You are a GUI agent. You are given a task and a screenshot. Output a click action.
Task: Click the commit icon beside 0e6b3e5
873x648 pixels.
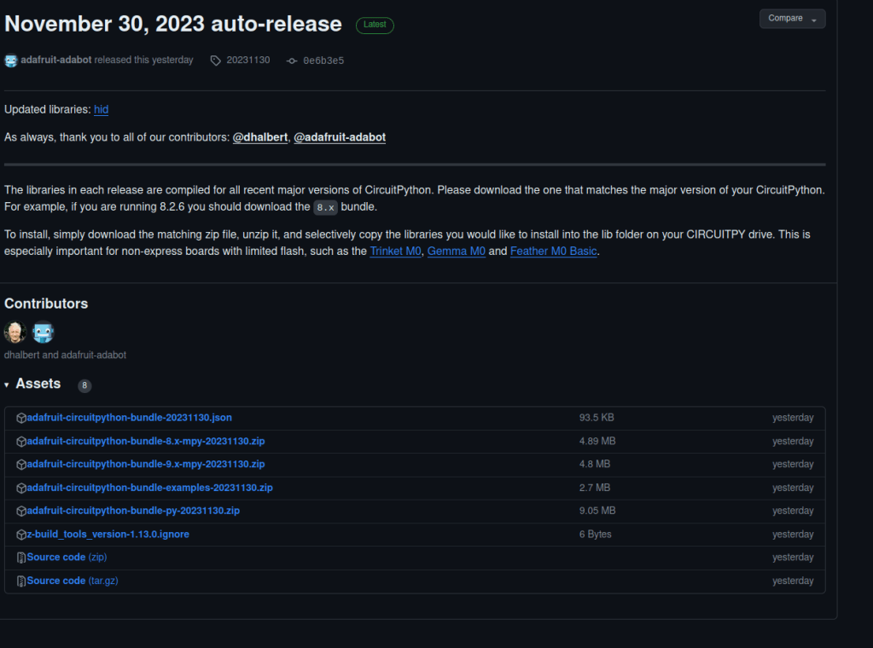[x=292, y=61]
